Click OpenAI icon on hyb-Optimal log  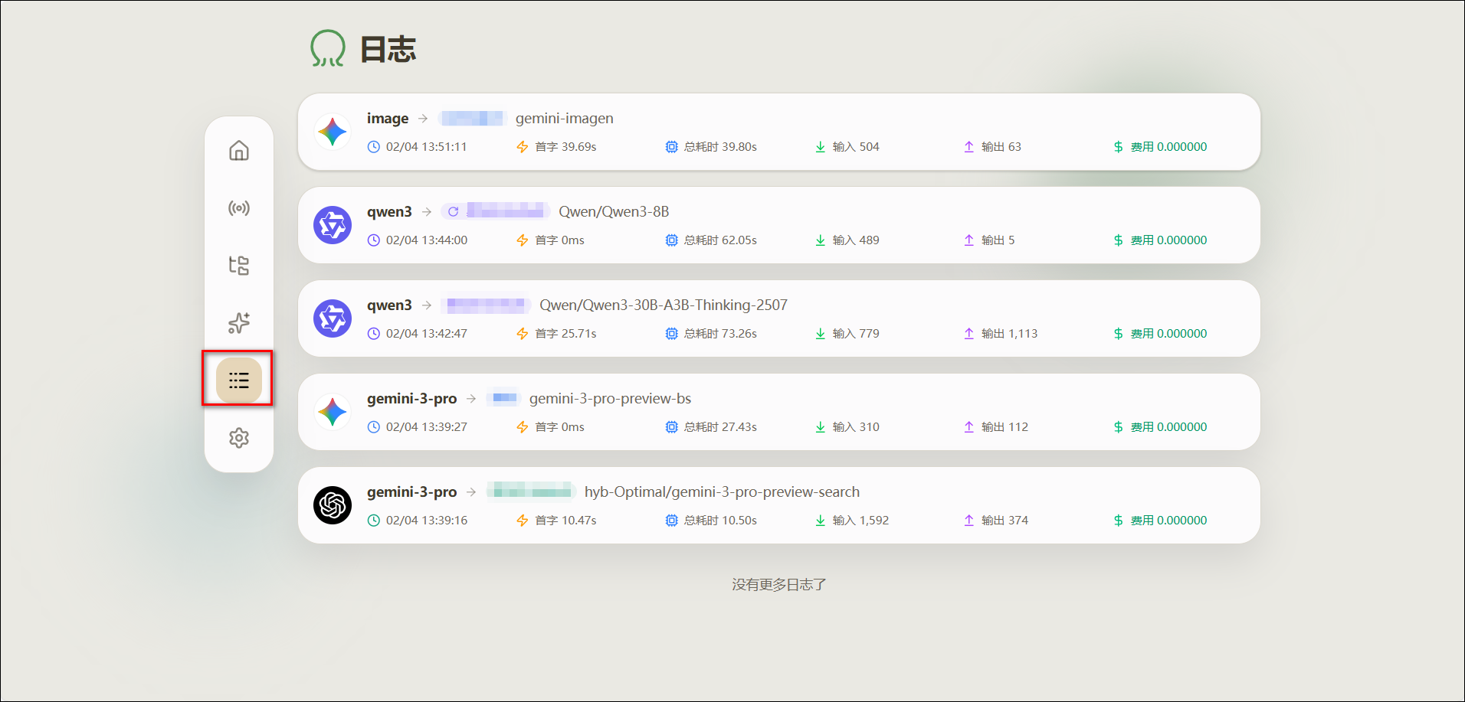pos(333,505)
